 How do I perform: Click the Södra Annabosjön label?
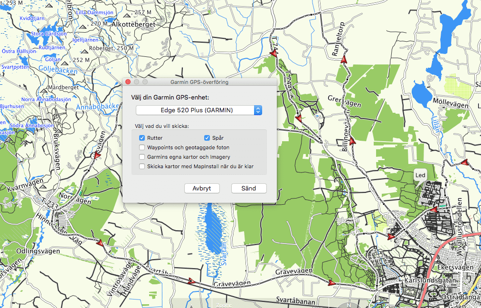[x=32, y=126]
